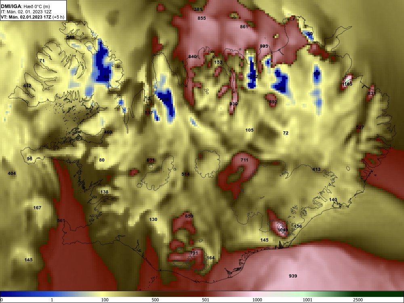The image size is (404, 303).
Task: Click the 105 value label
Action: (x=249, y=130)
